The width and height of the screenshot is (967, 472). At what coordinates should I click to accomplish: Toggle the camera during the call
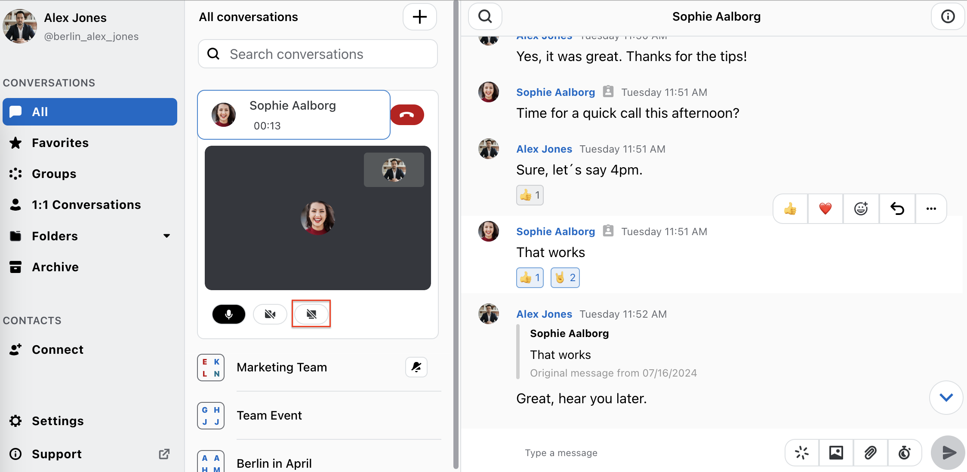(270, 314)
